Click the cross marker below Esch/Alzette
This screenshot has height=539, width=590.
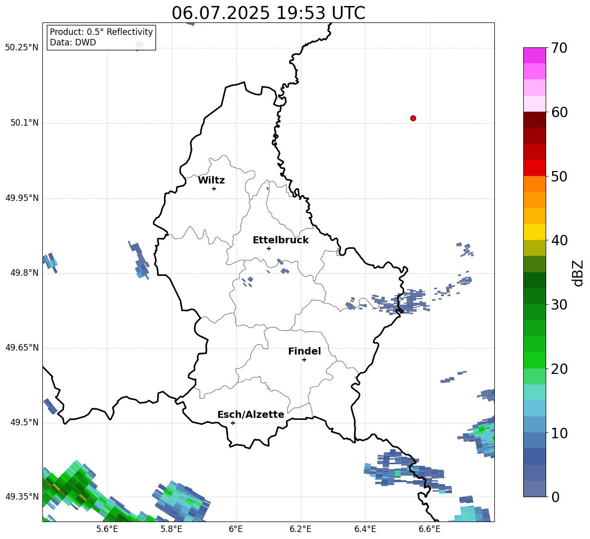(x=233, y=423)
